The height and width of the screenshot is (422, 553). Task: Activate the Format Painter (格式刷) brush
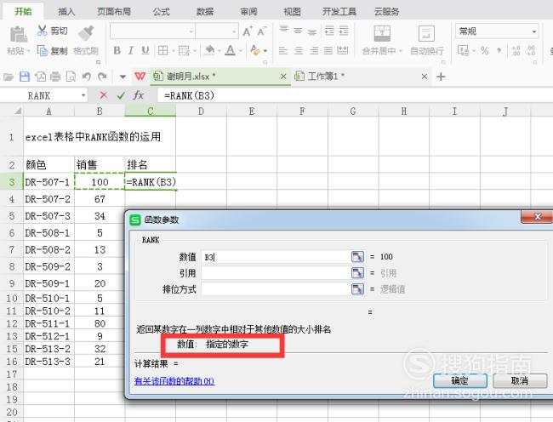pyautogui.click(x=86, y=33)
